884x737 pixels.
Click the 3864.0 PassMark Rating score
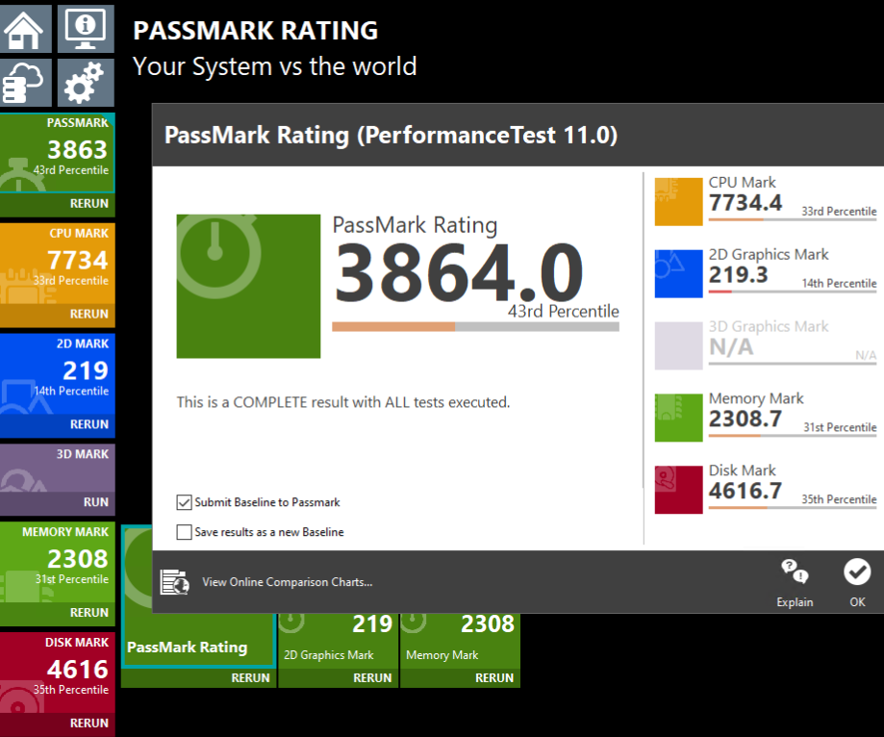[x=459, y=272]
